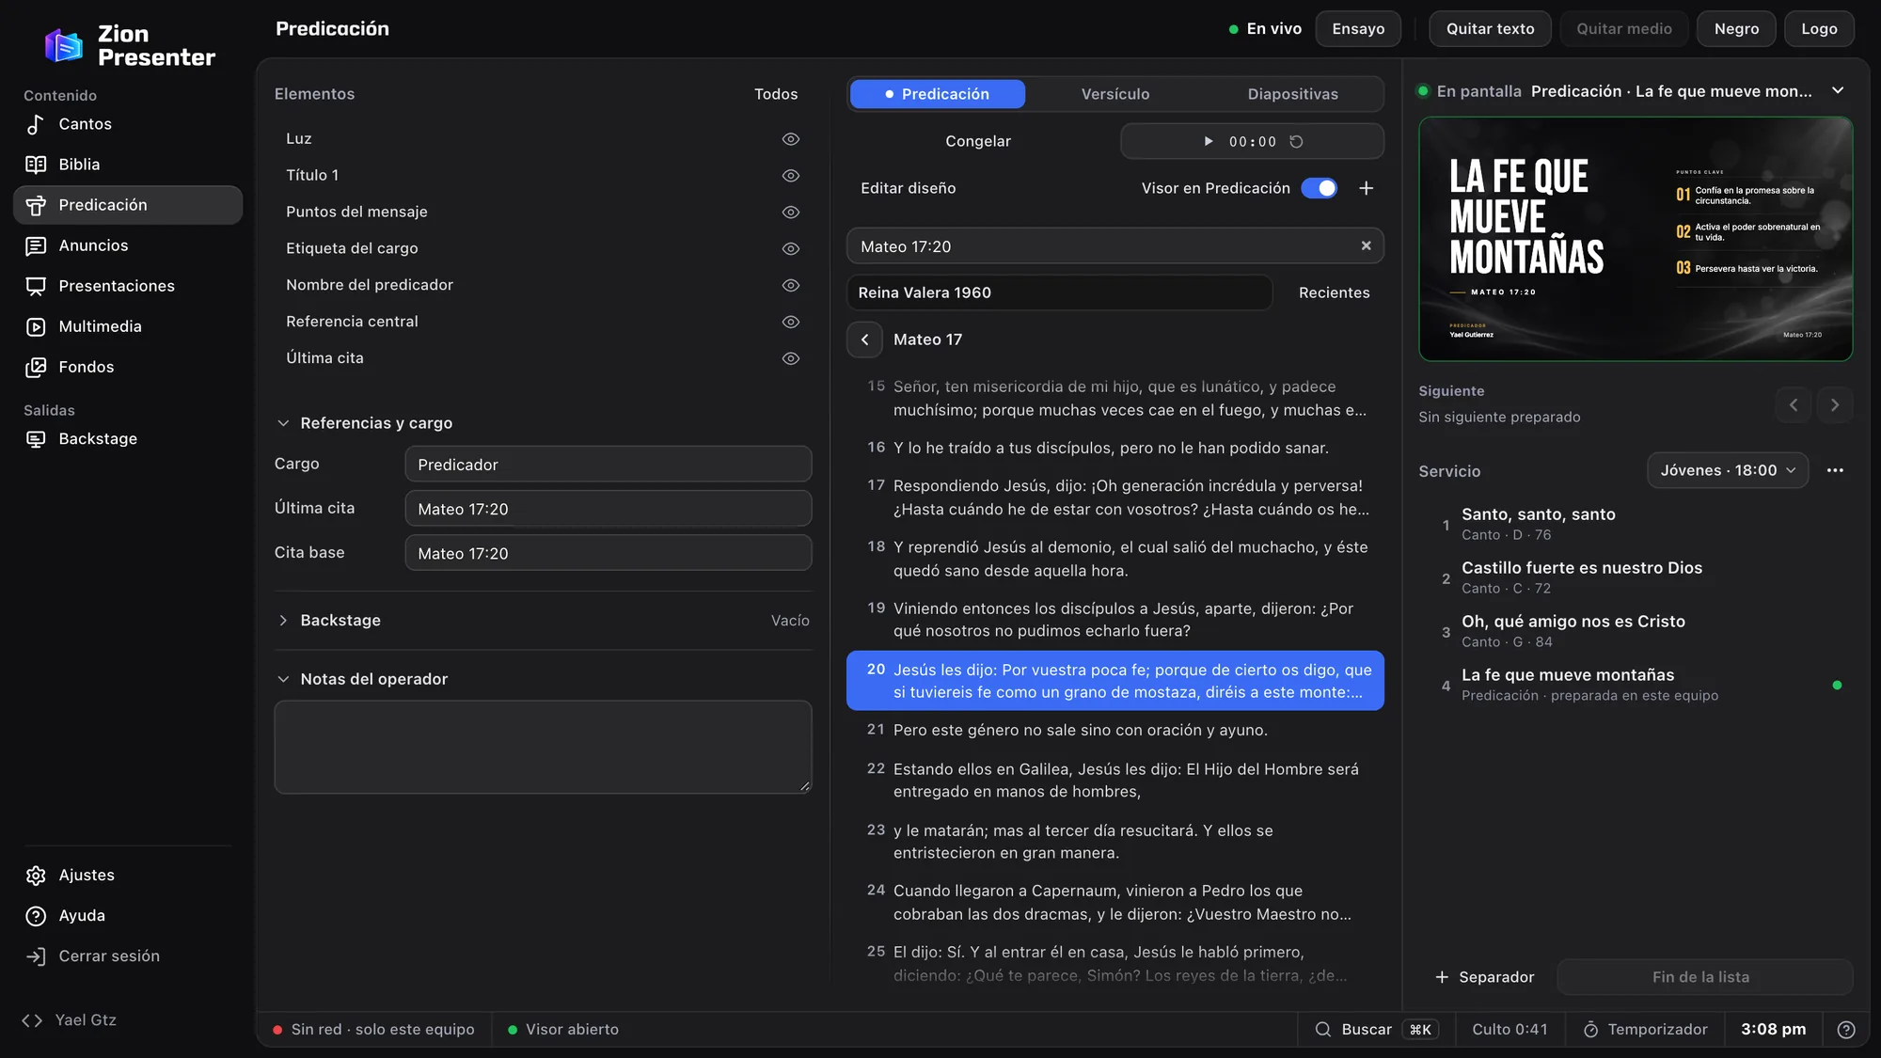Reset the 00:00 timer with the reload icon
The height and width of the screenshot is (1058, 1881).
point(1296,142)
